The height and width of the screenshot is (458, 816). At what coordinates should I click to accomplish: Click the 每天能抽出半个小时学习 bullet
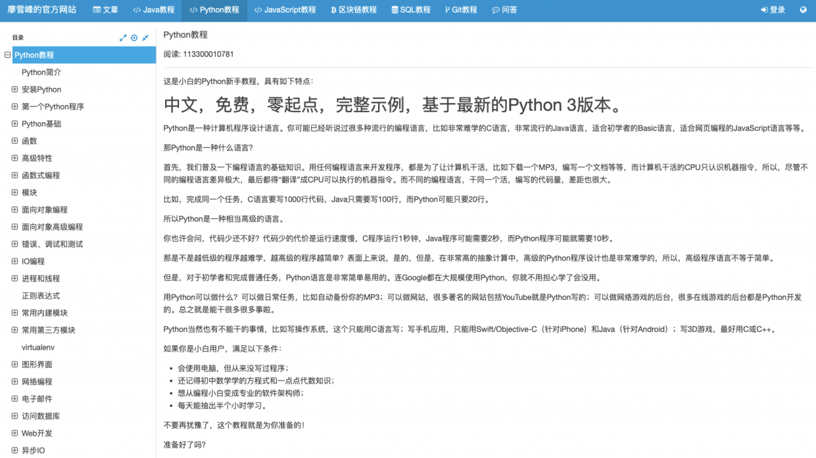click(222, 405)
